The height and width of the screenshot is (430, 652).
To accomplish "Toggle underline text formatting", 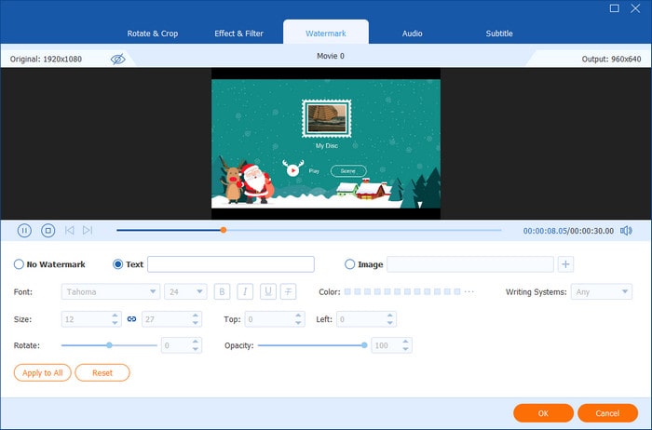I will click(x=267, y=291).
